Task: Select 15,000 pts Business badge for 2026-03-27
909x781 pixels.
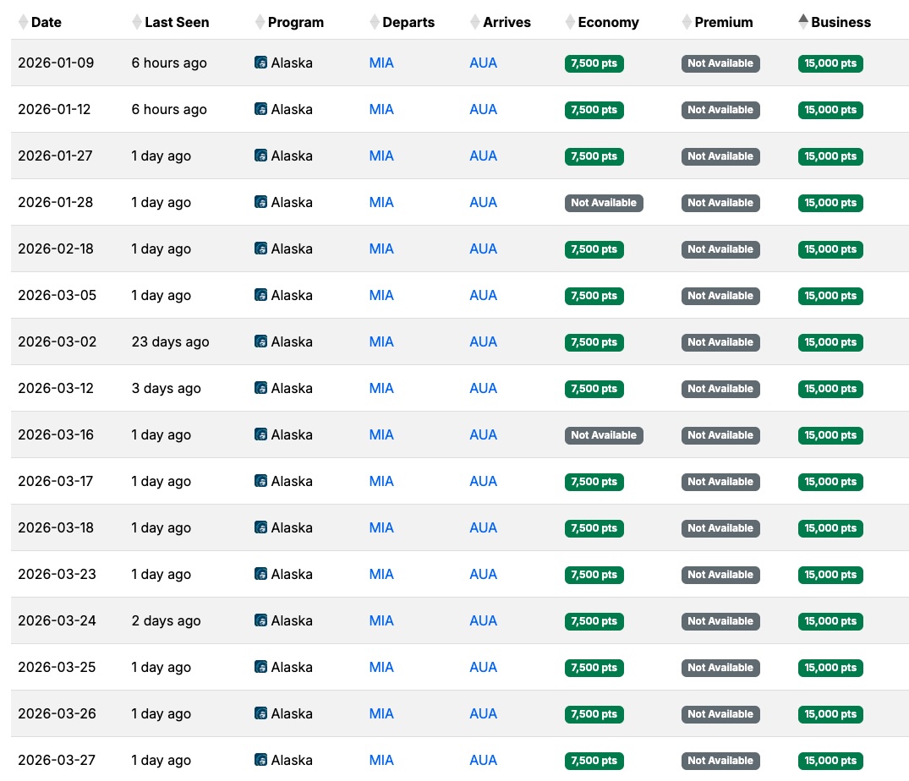Action: (830, 761)
